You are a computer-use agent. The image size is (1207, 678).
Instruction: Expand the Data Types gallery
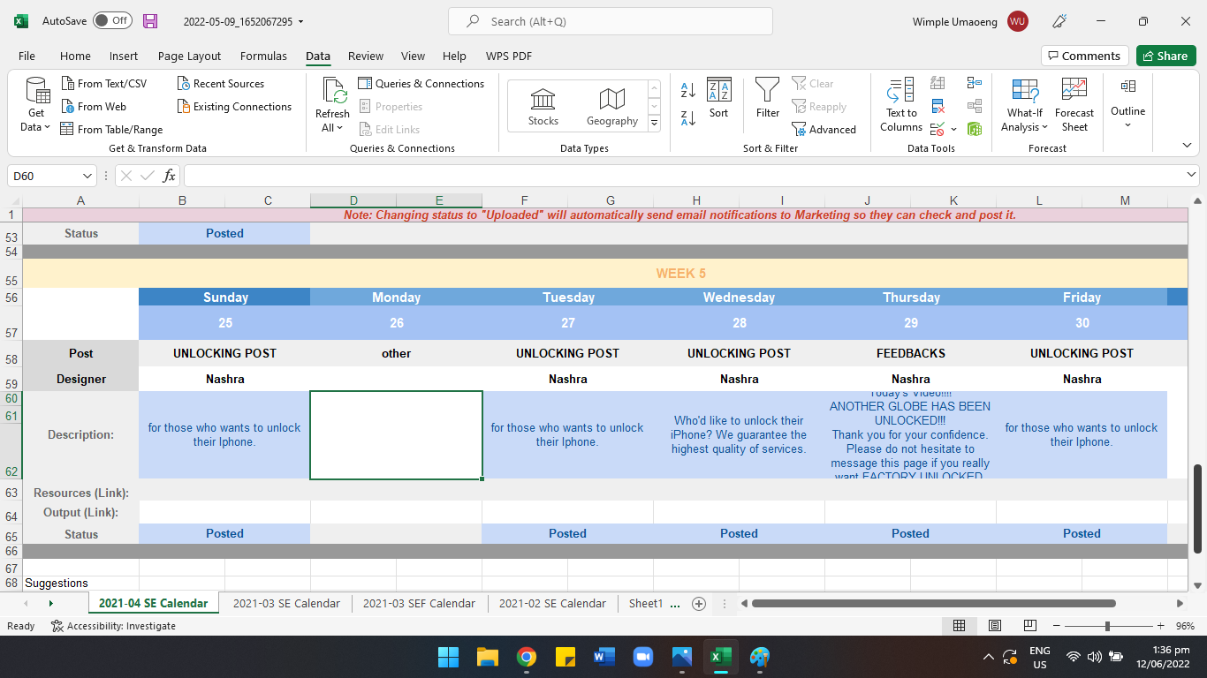pyautogui.click(x=655, y=123)
